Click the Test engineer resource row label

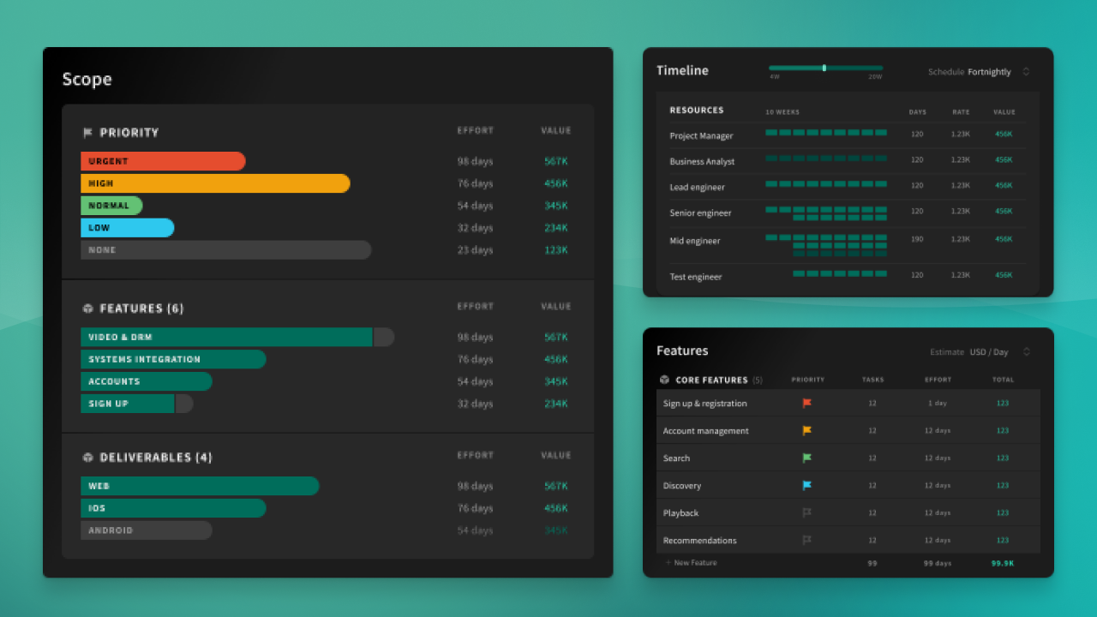pyautogui.click(x=696, y=277)
